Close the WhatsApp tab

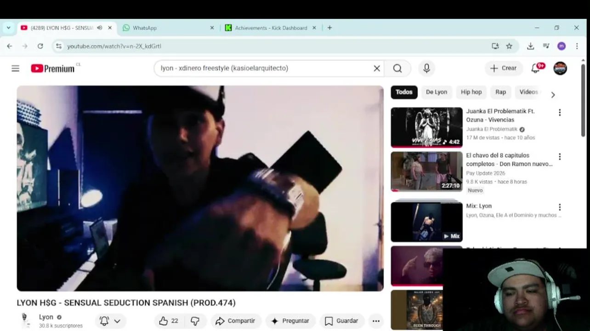click(212, 28)
